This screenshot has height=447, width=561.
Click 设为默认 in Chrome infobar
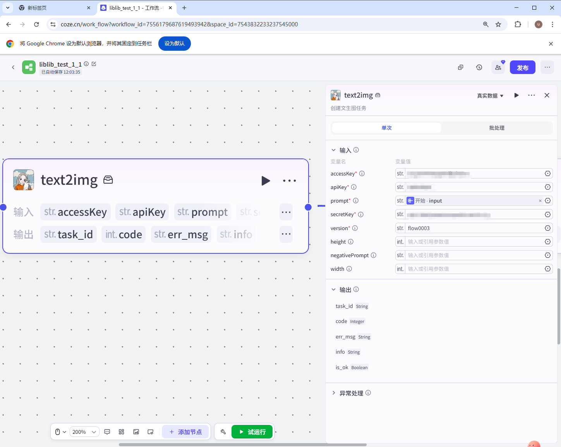tap(175, 43)
